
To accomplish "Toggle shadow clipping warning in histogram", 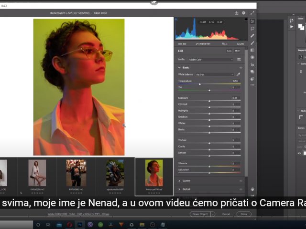I will [x=176, y=19].
